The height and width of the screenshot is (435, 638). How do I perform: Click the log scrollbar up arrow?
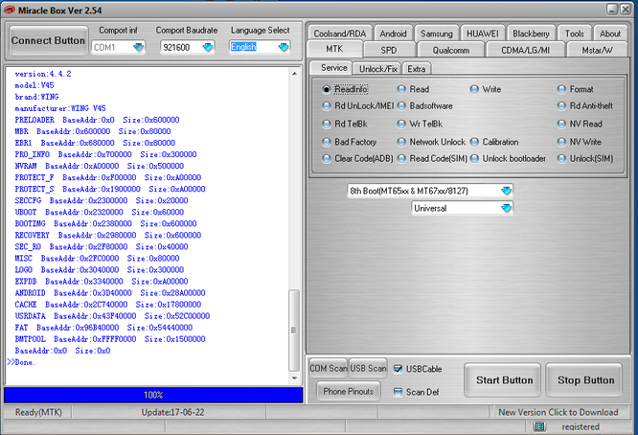tap(294, 74)
